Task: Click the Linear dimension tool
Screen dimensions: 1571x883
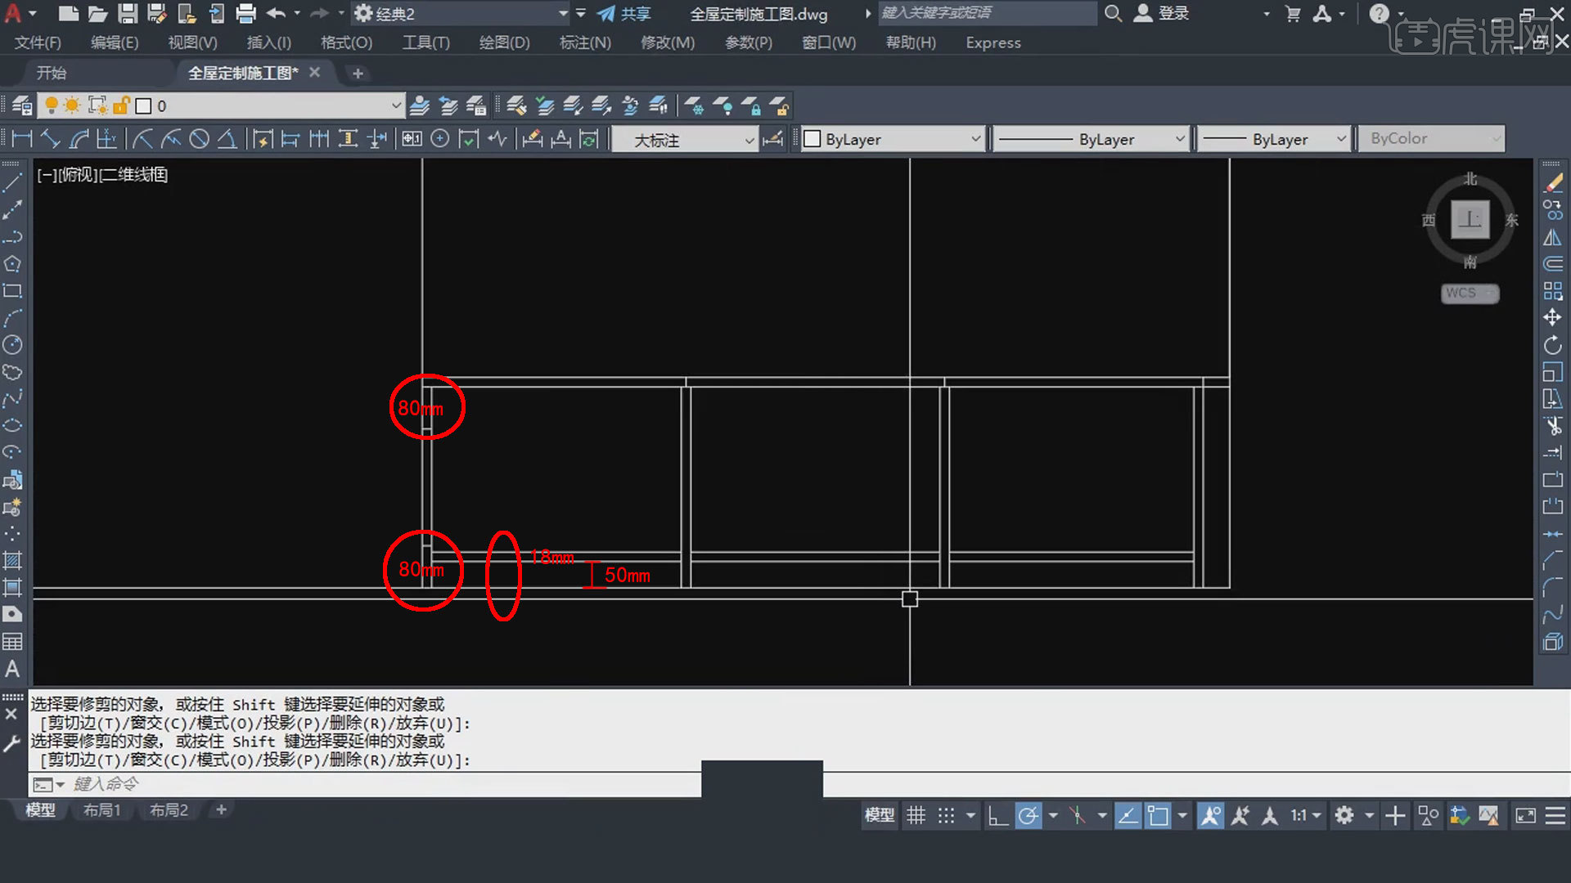Action: pyautogui.click(x=22, y=139)
